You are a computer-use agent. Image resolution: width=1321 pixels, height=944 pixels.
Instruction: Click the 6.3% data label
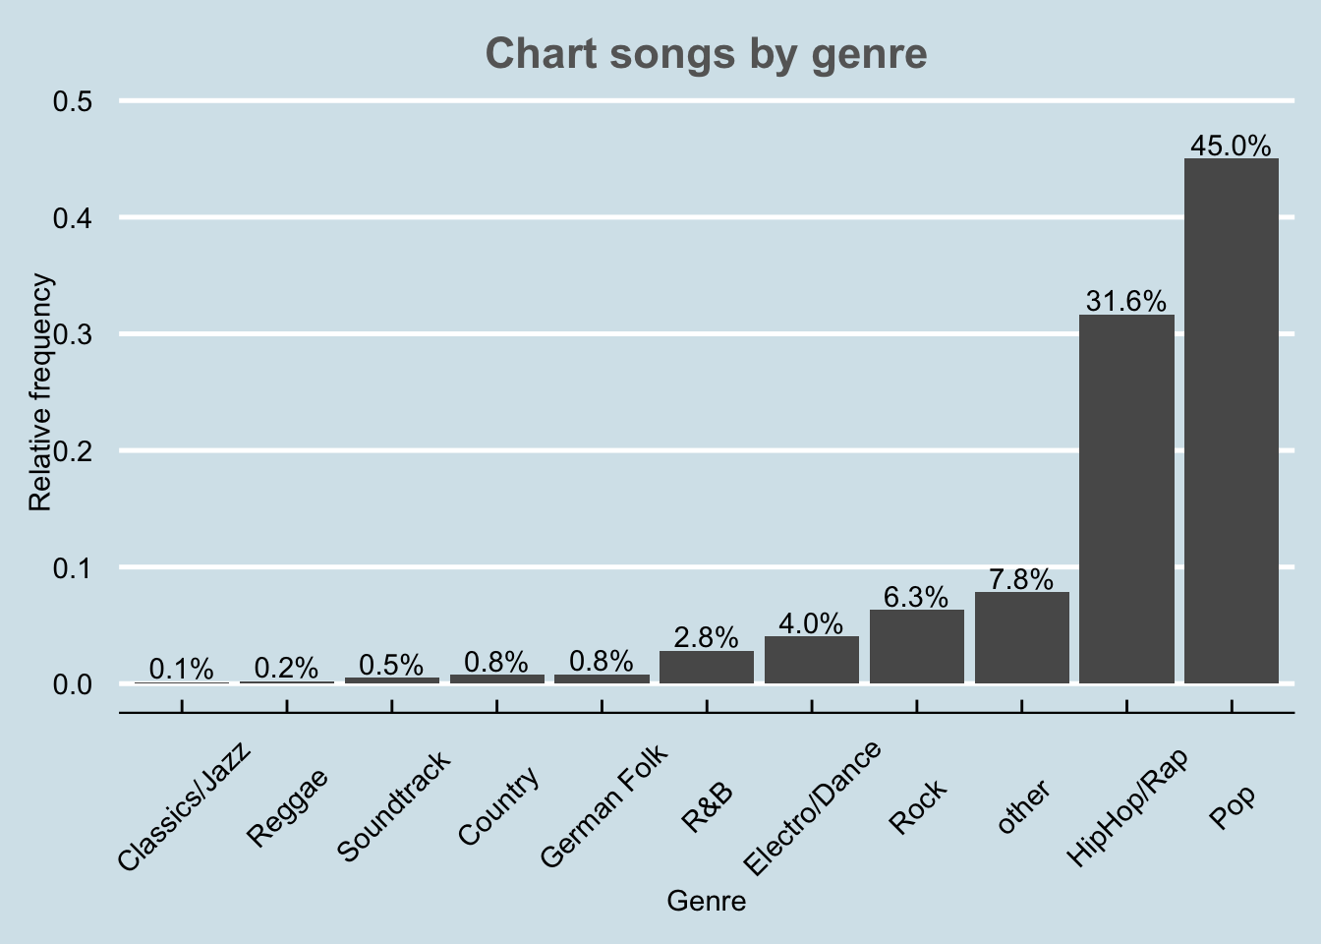916,597
